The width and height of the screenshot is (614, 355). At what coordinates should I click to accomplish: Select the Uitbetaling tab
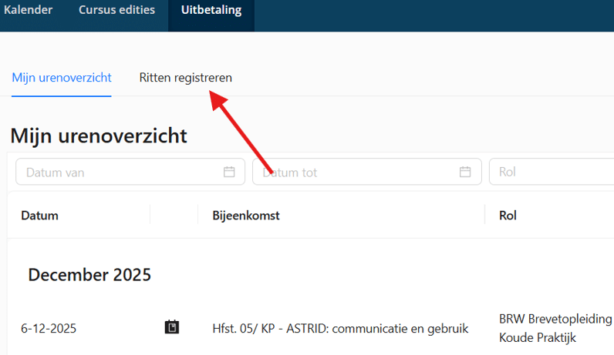click(x=211, y=11)
